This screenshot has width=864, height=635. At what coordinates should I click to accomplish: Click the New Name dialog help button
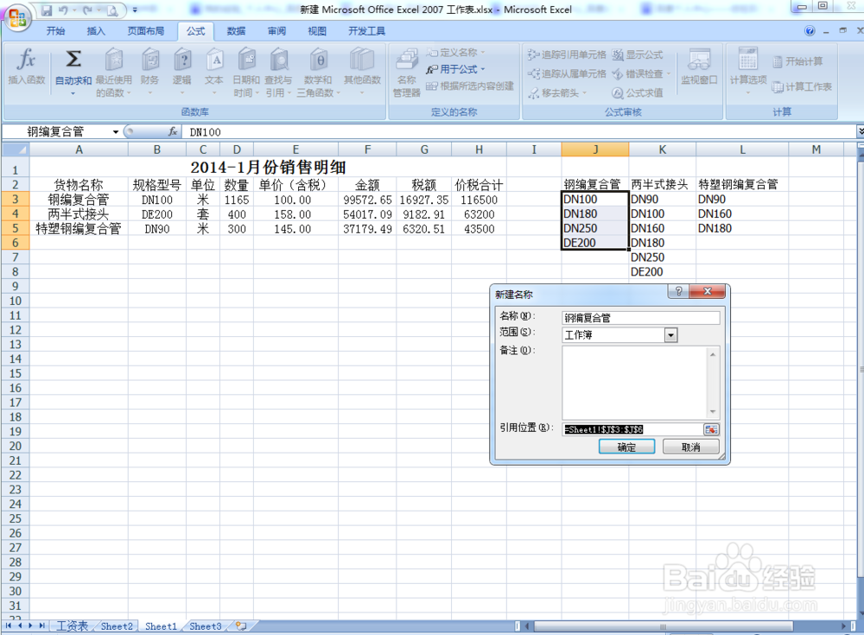[678, 291]
